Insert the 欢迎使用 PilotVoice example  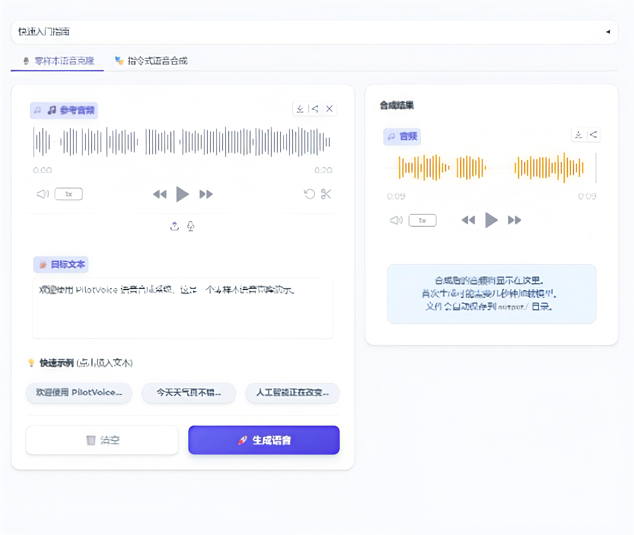[x=79, y=393]
